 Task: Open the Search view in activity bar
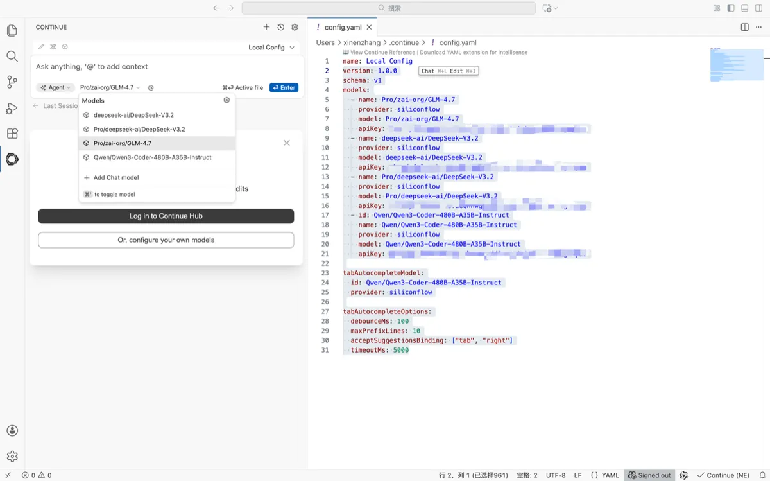tap(12, 57)
